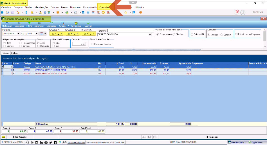The height and width of the screenshot is (145, 267).
Task: Open the Grade dropdown arrow
Action: click(69, 26)
